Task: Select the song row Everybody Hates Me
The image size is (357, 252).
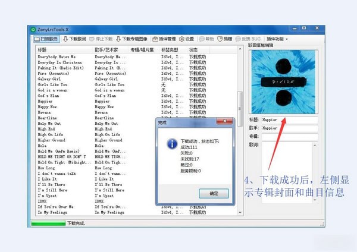Action: [x=137, y=57]
